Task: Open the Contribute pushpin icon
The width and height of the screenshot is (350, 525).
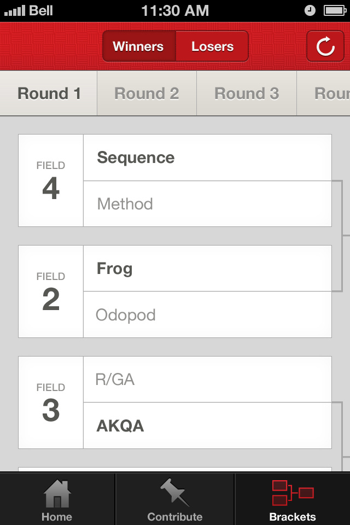Action: tap(175, 493)
